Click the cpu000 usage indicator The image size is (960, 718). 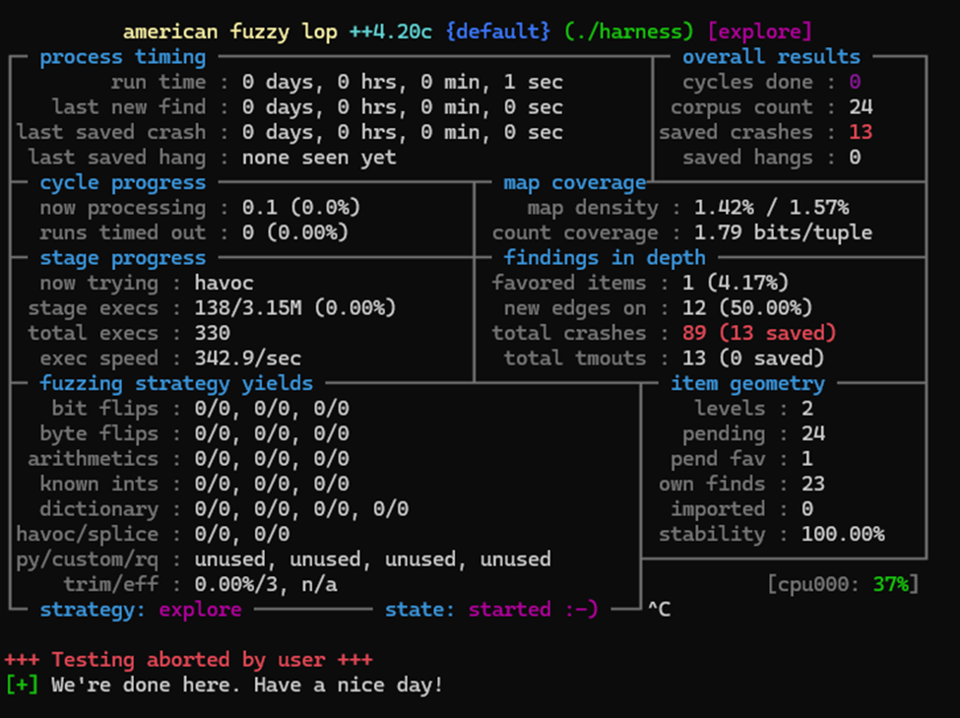(845, 583)
